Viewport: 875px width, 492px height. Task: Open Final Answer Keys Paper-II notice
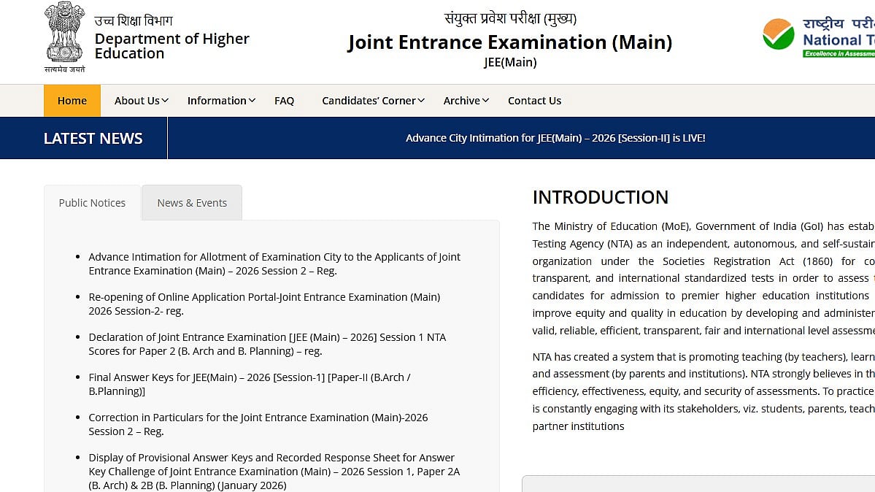(x=249, y=384)
